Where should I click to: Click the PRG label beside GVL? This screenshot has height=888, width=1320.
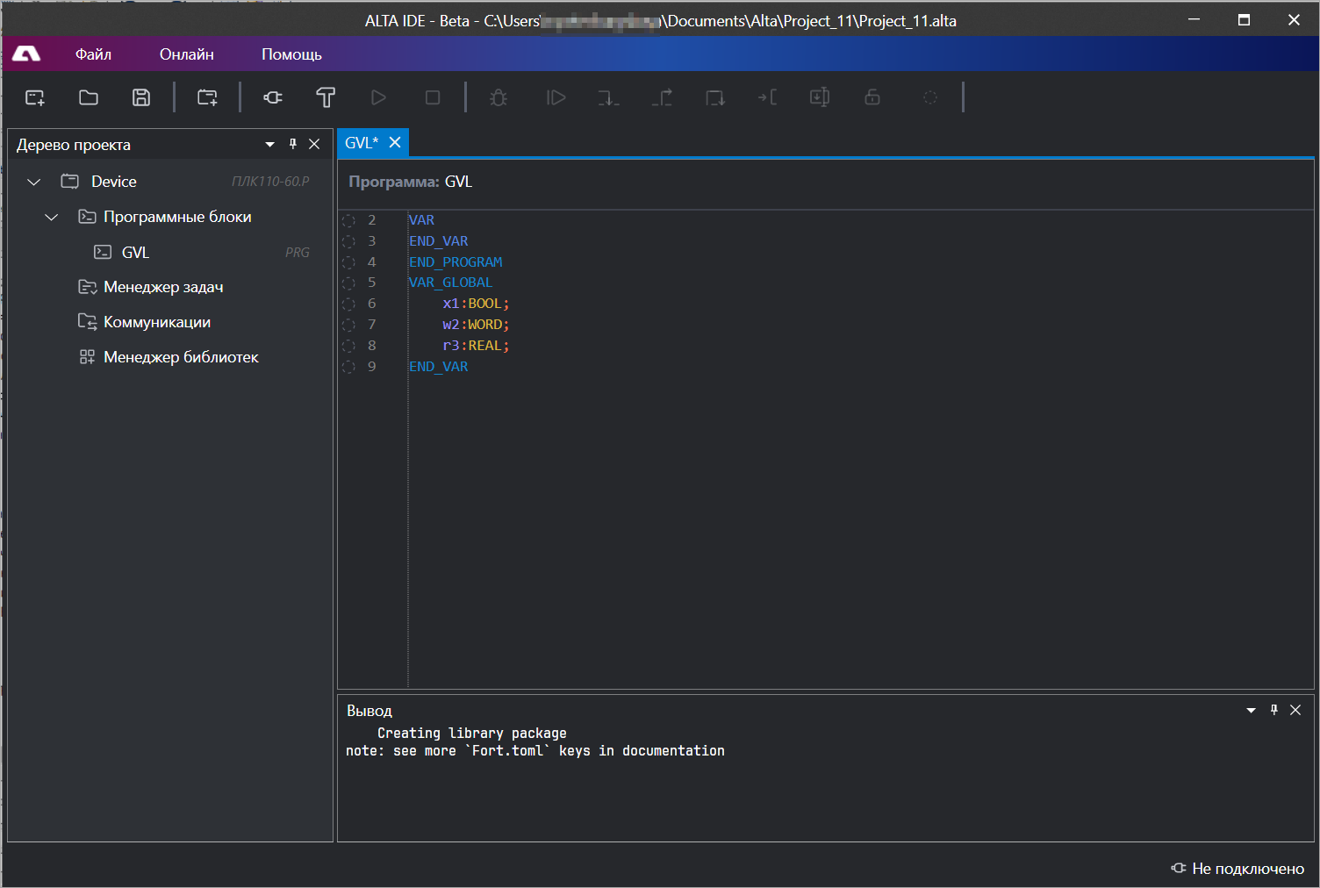coord(298,253)
